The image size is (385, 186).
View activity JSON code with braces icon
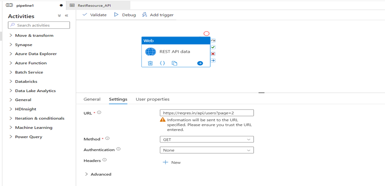pyautogui.click(x=162, y=63)
